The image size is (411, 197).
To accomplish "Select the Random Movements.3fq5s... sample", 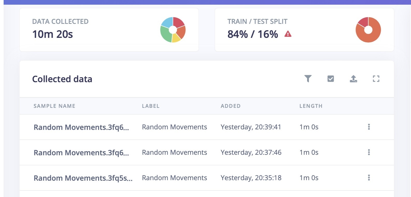I will point(83,178).
